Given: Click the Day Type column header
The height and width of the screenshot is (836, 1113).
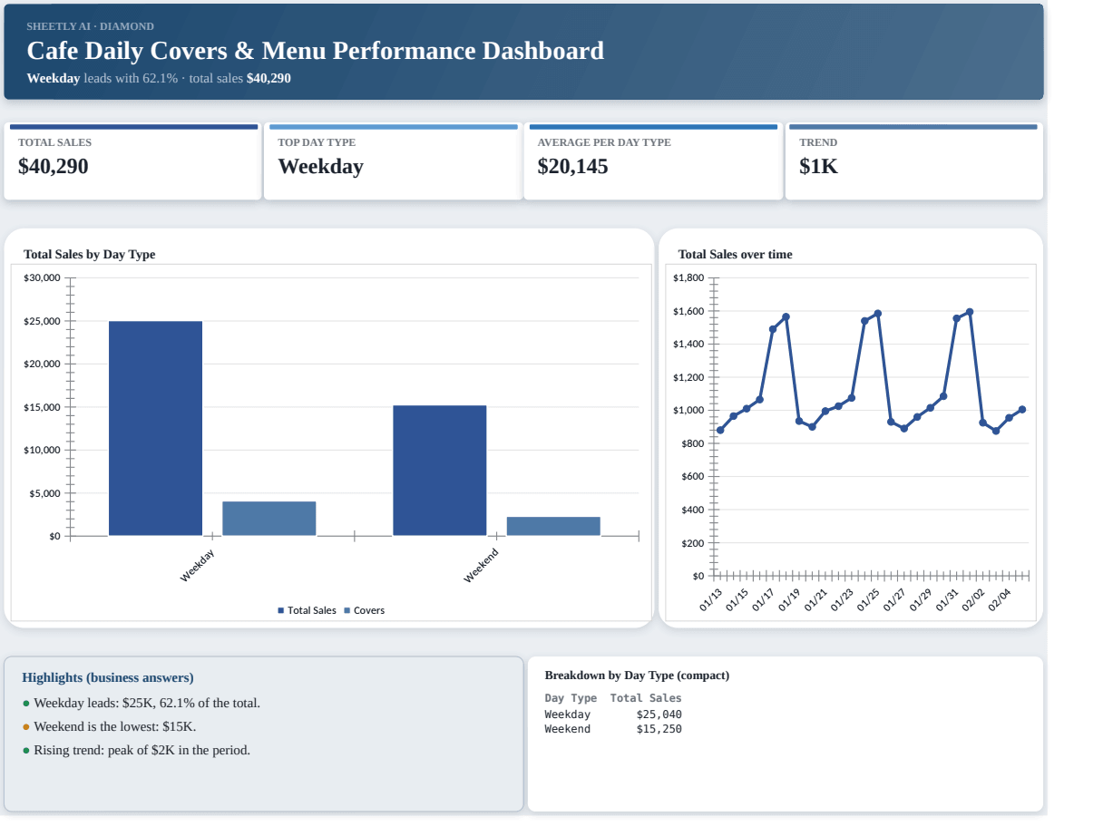Looking at the screenshot, I should tap(571, 698).
